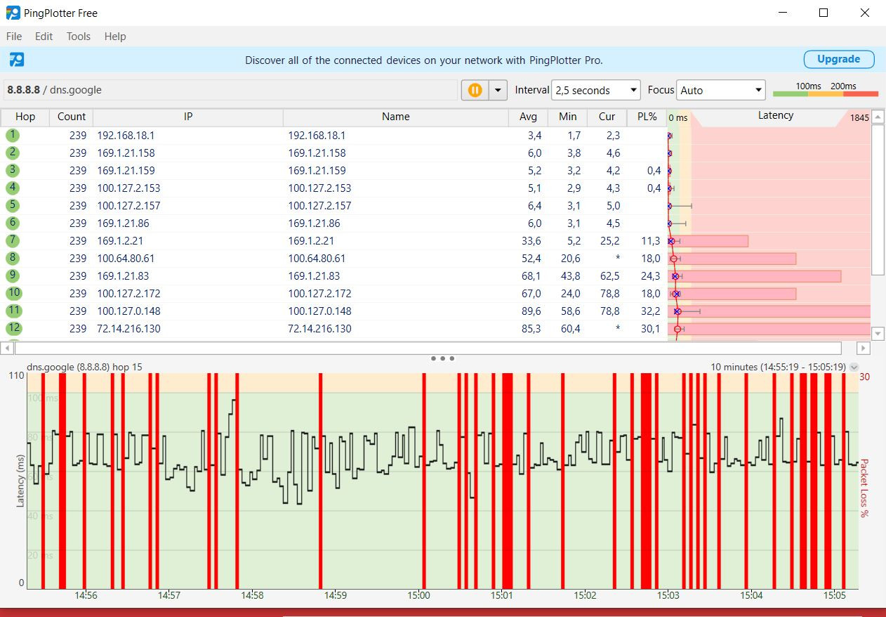
Task: Click PingPlotter logo in title bar
Action: (x=13, y=13)
